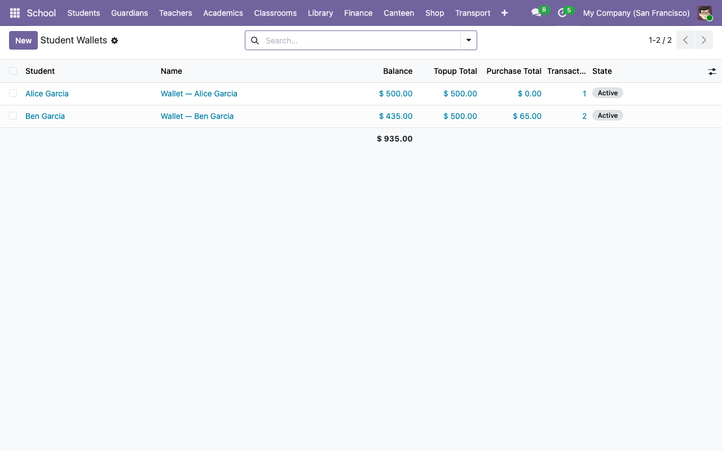Click the $ 435.00 balance cell
The width and height of the screenshot is (722, 451).
[395, 116]
